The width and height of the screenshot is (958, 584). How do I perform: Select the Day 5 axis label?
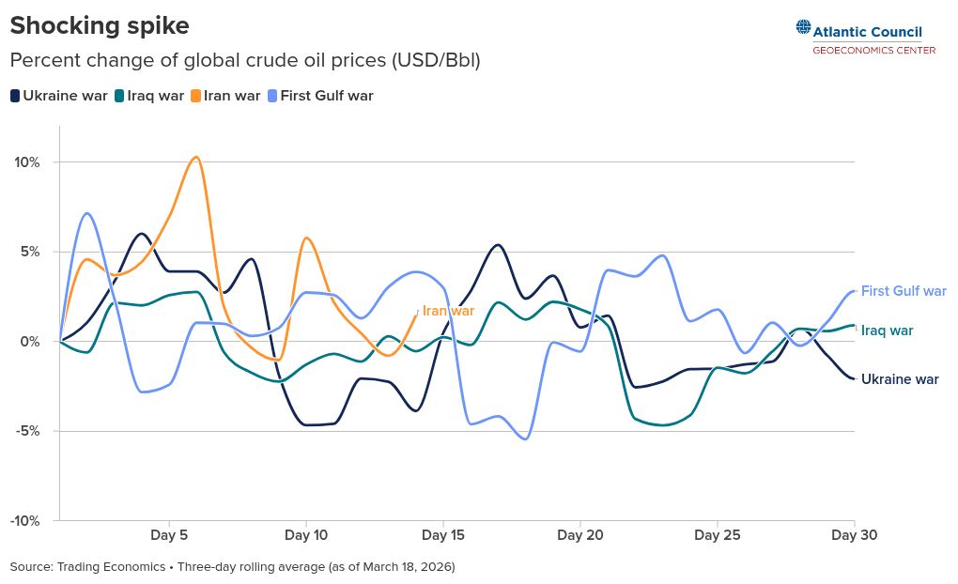170,535
